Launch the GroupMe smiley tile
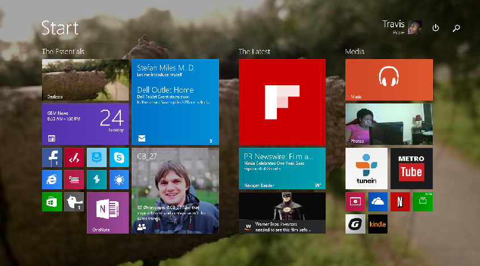The width and height of the screenshot is (480, 266). point(96,157)
